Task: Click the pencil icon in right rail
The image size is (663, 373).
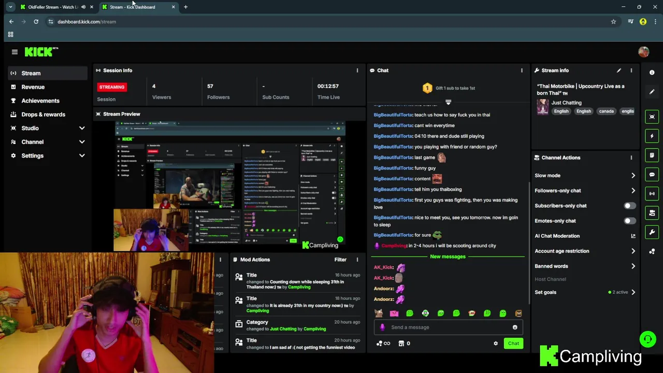Action: [x=652, y=92]
